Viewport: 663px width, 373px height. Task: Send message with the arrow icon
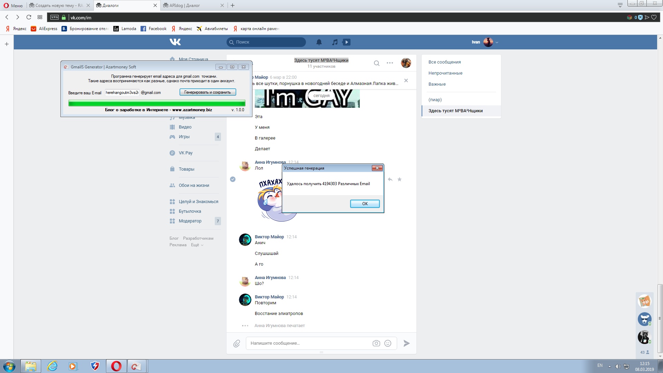coord(406,343)
